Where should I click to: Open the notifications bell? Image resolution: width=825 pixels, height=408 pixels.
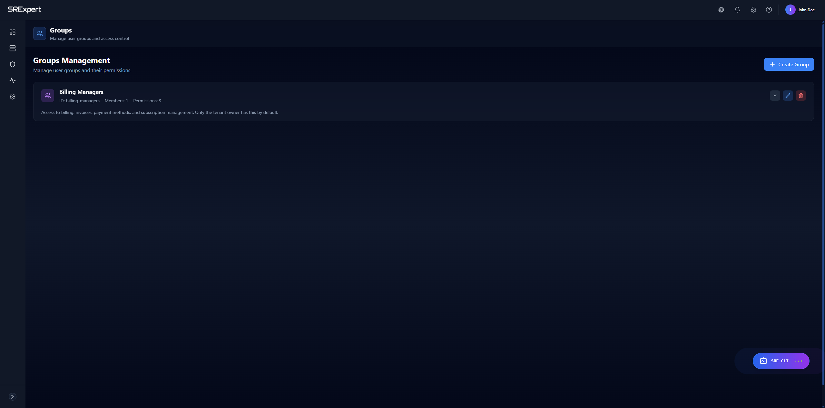point(737,10)
